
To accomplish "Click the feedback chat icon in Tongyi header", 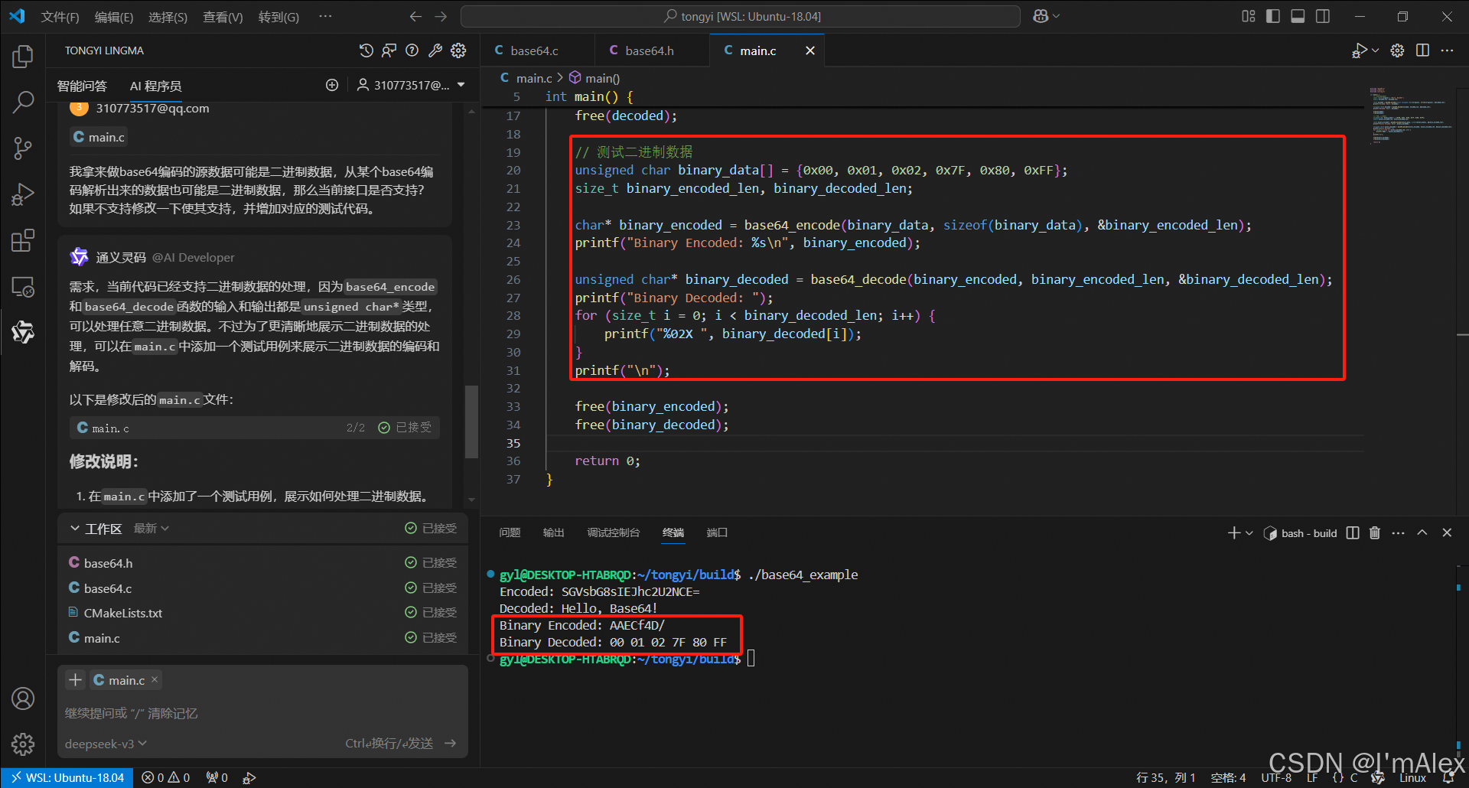I will (389, 50).
